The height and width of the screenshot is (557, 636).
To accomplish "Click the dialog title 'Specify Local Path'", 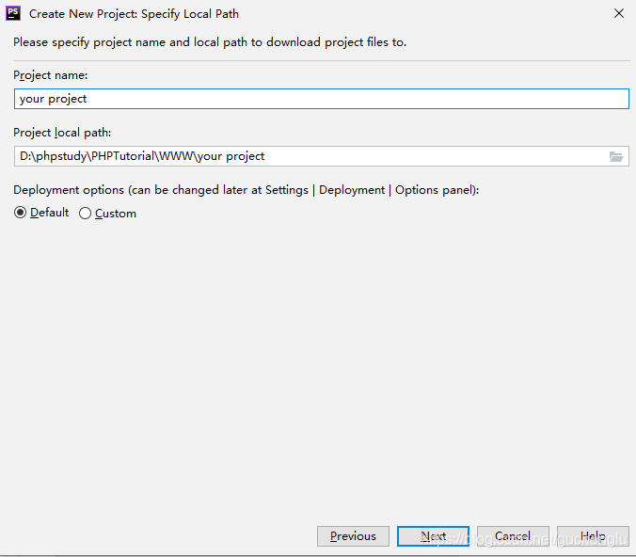I will (190, 14).
